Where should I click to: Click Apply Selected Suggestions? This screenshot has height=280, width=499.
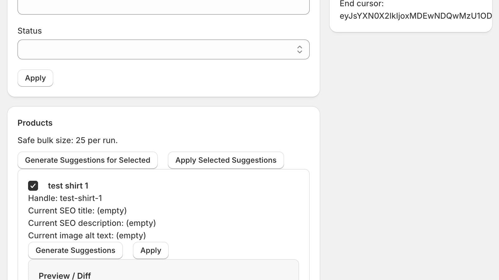[226, 160]
